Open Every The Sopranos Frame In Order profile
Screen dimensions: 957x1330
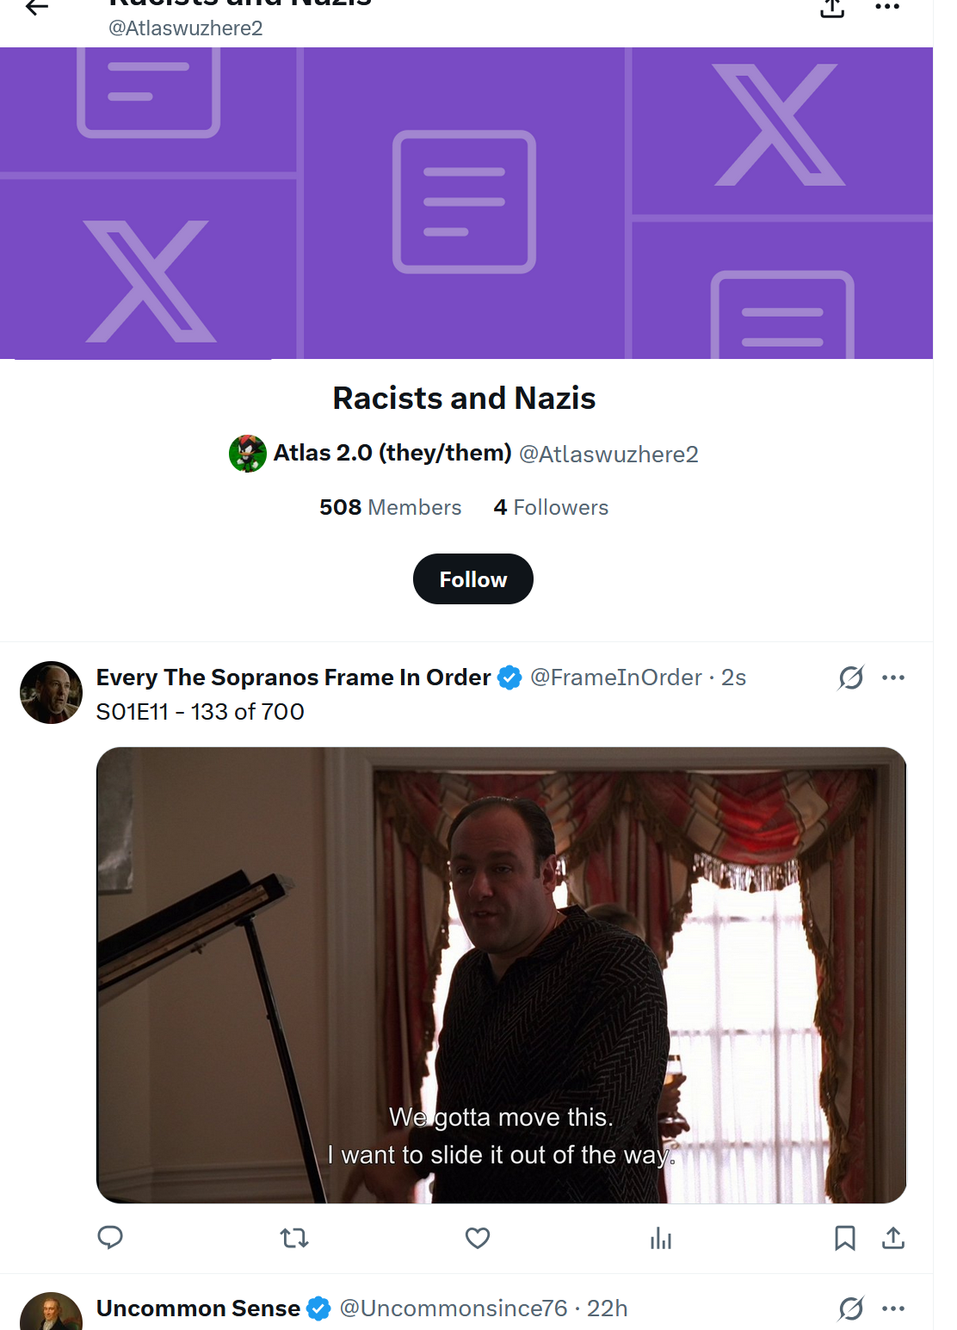(x=293, y=677)
